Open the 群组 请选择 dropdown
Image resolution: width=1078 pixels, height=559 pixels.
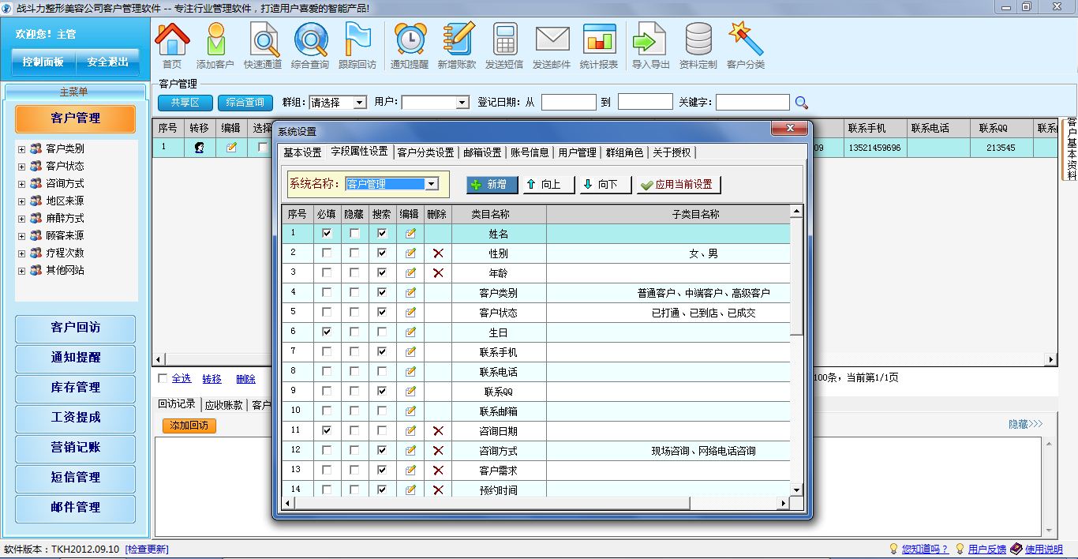[360, 103]
